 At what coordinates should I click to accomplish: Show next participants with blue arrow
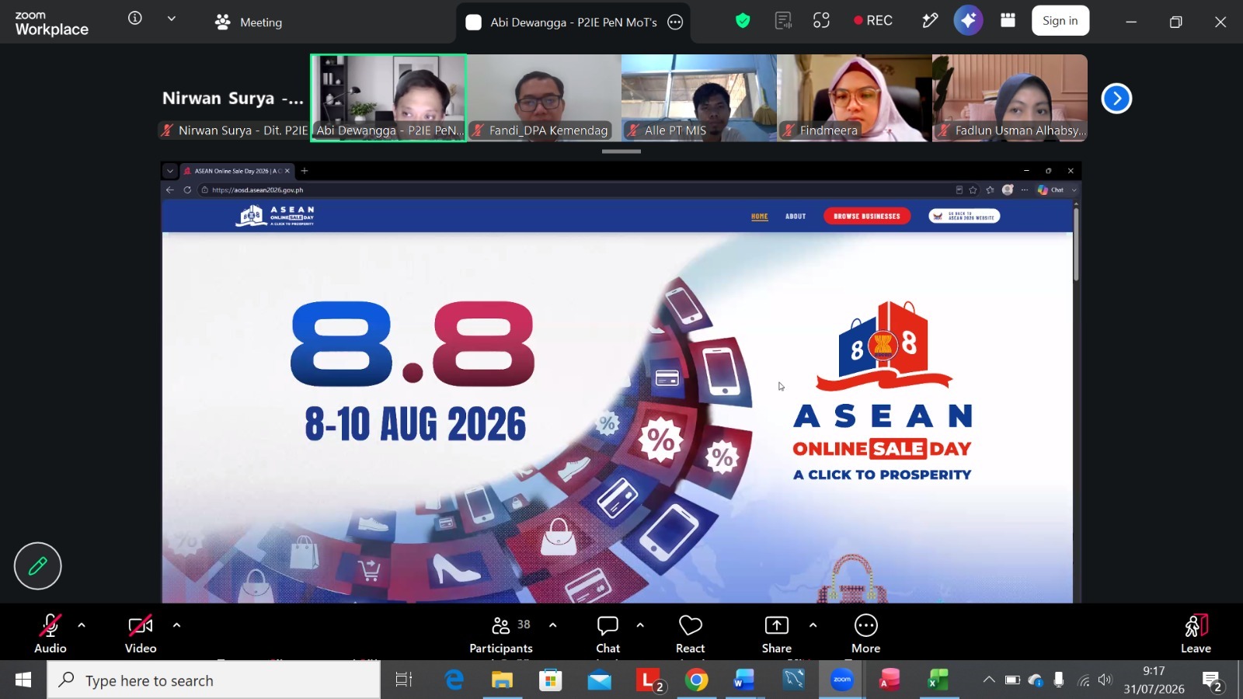[1116, 99]
